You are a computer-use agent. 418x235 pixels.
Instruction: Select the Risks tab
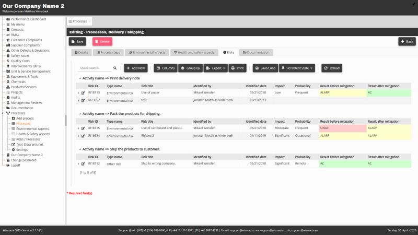pos(228,53)
